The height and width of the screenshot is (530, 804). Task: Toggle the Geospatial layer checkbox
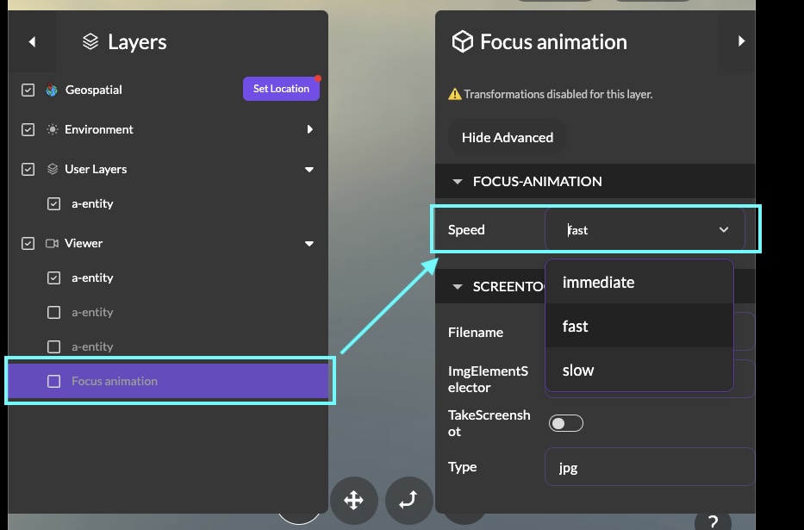[28, 90]
